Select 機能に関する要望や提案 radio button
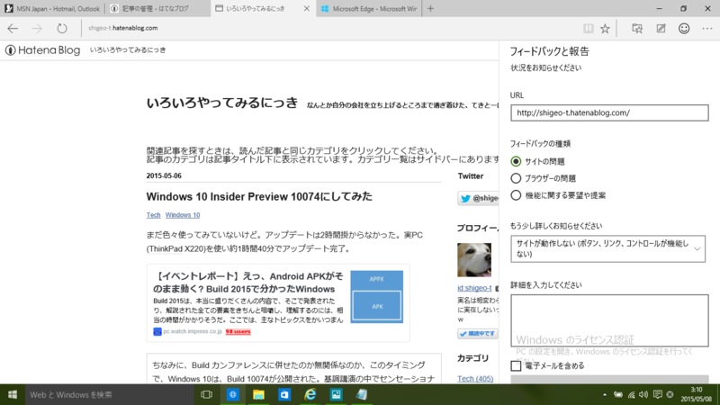Image resolution: width=720 pixels, height=405 pixels. (516, 195)
